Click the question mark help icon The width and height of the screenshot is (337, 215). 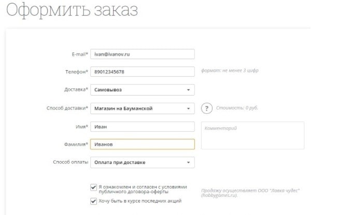pos(207,108)
